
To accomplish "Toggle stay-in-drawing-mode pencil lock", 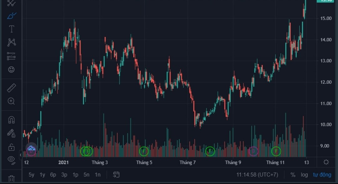I will coord(12,133).
